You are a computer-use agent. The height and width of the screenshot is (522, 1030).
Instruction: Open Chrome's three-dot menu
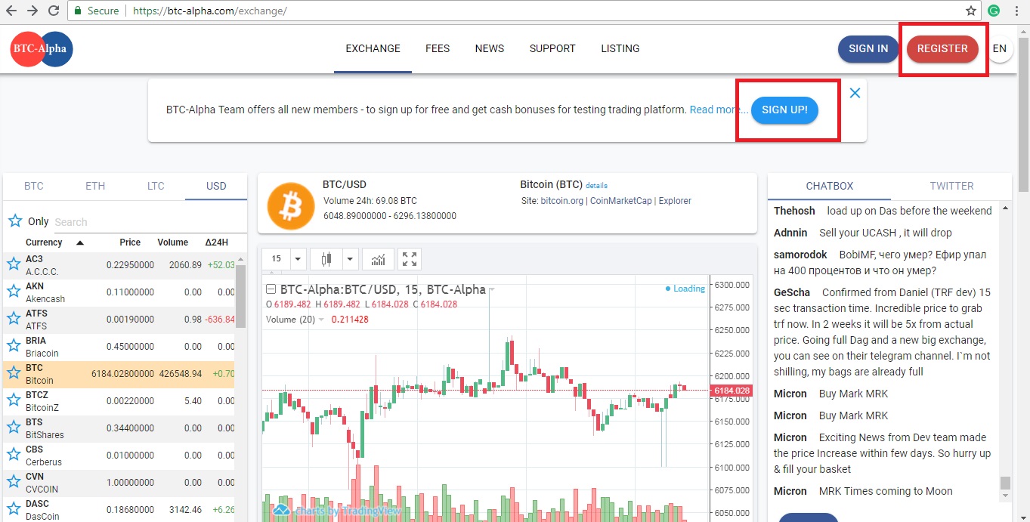(1017, 11)
